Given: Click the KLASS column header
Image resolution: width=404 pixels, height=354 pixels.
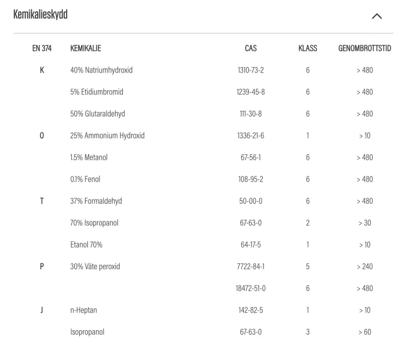Looking at the screenshot, I should pyautogui.click(x=308, y=48).
